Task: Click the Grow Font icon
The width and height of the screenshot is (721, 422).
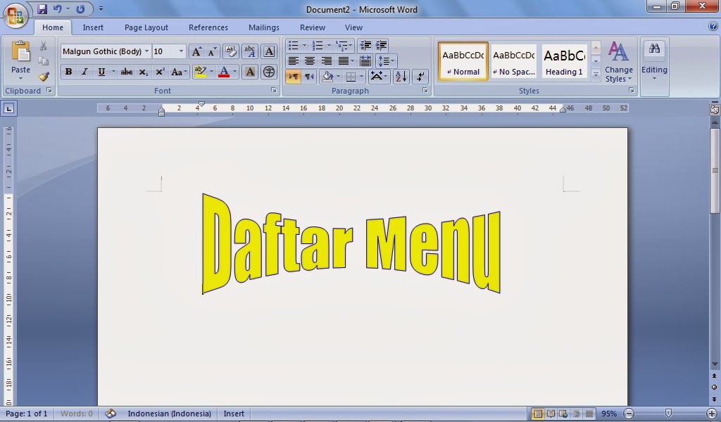Action: [x=196, y=51]
